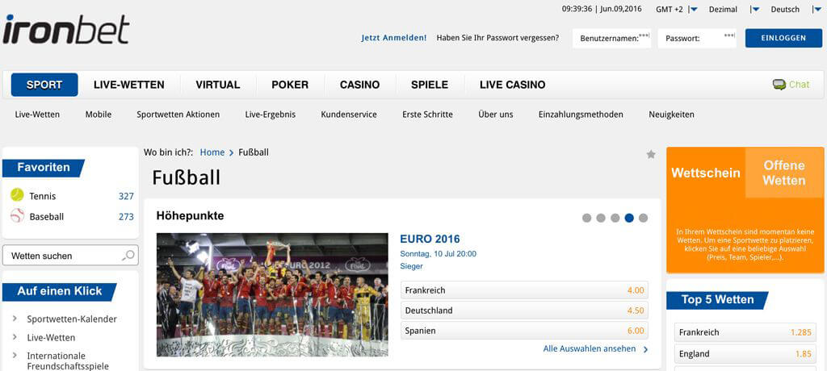This screenshot has height=371, width=827.
Task: Click the Passwort input field
Action: click(x=697, y=38)
